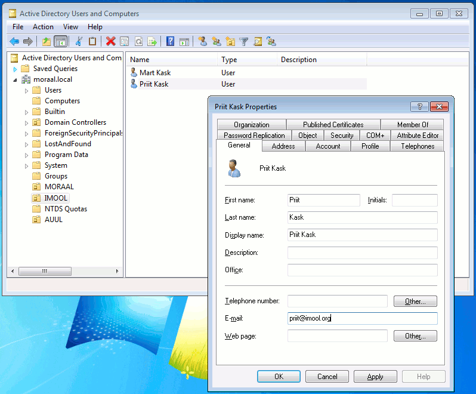476x394 pixels.
Task: Expand the LostAndFound node
Action: click(26, 144)
